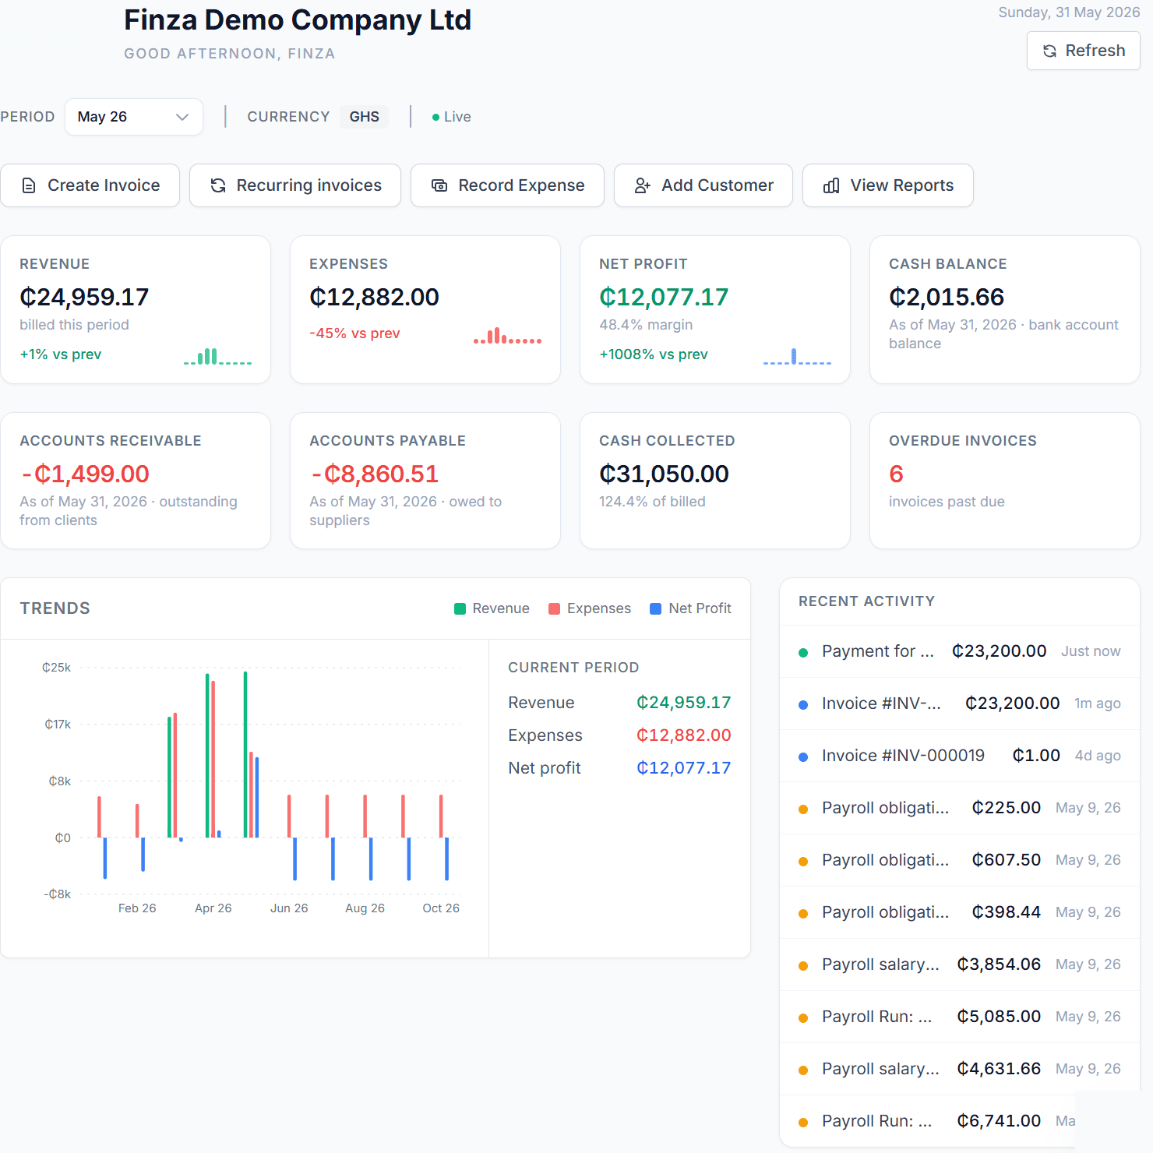Open the Revenue ₵24,959.17 card
The height and width of the screenshot is (1153, 1153).
(136, 309)
